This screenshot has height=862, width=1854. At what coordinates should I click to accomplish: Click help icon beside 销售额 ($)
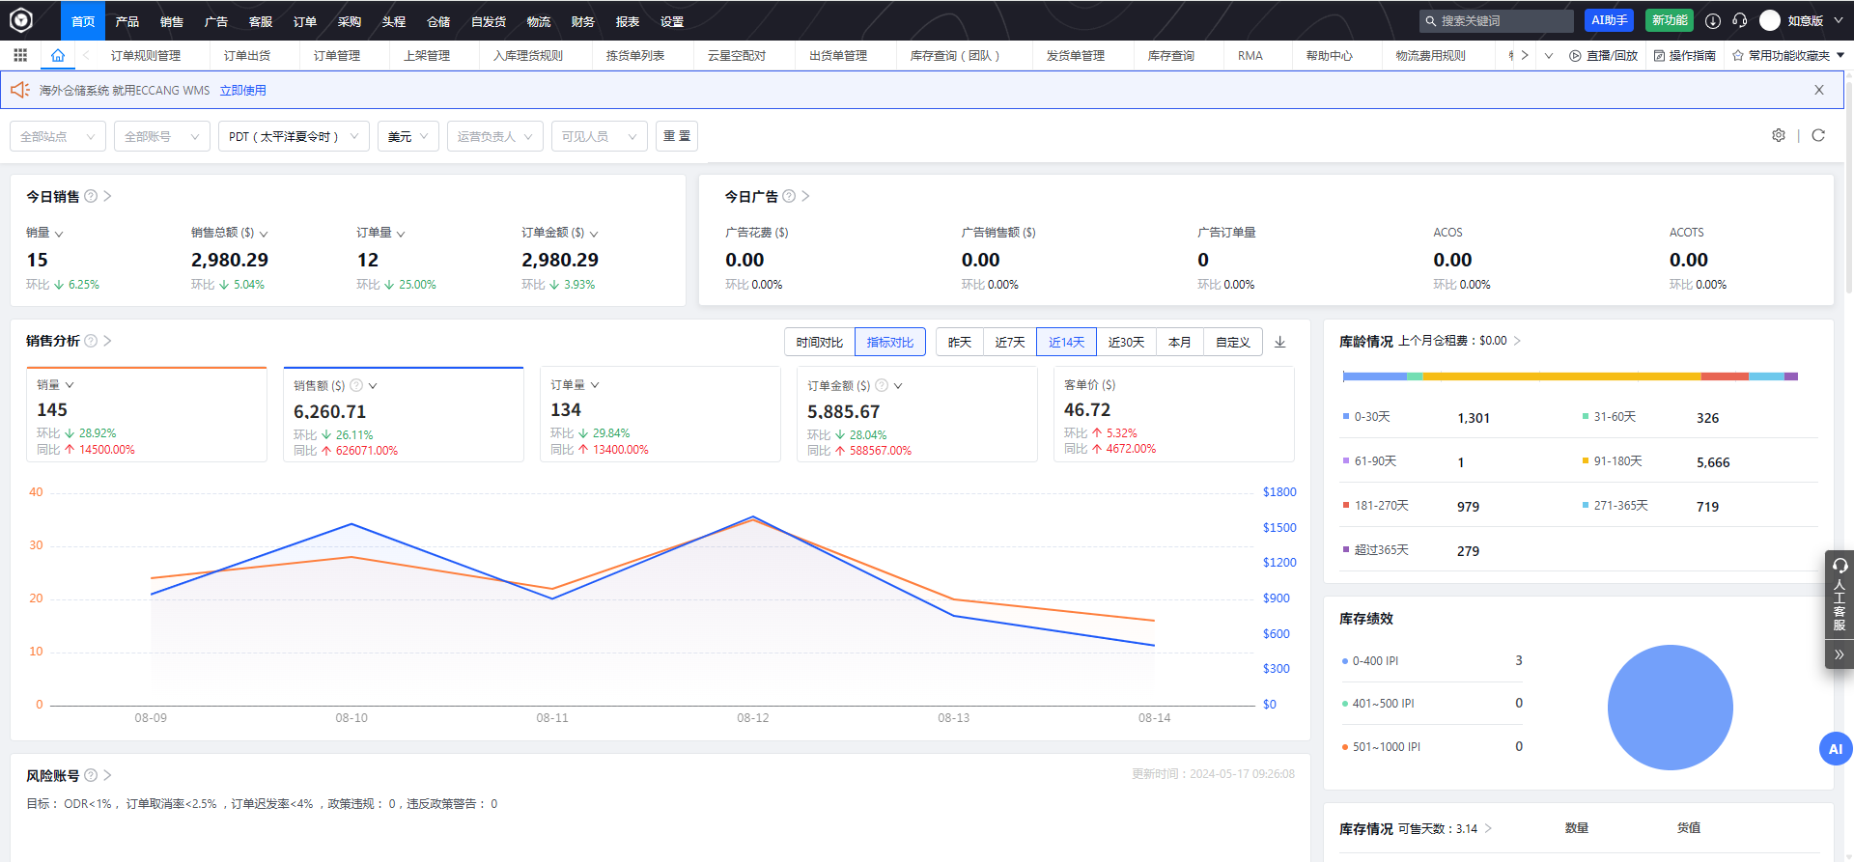point(356,385)
